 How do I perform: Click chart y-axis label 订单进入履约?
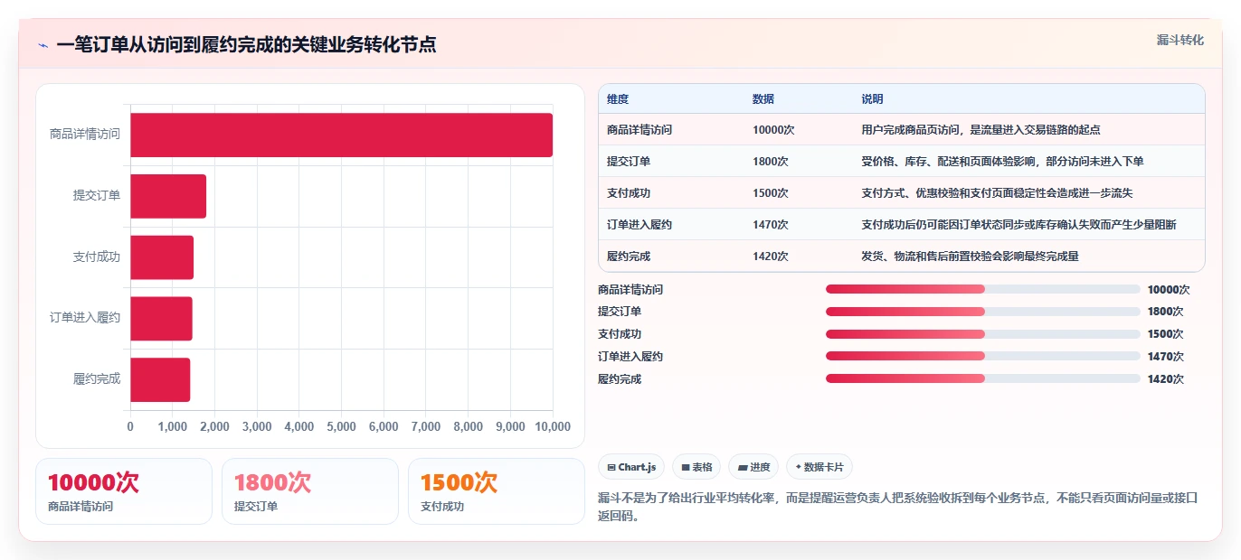click(x=85, y=318)
